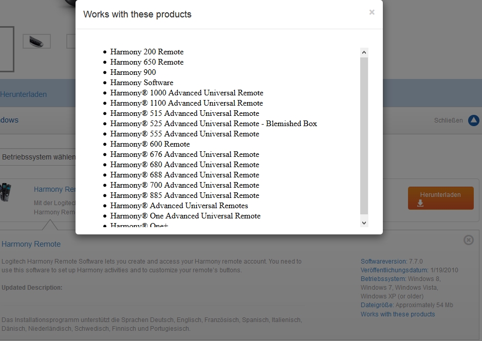Open the 'Works with these products' link
The height and width of the screenshot is (341, 482).
(398, 314)
